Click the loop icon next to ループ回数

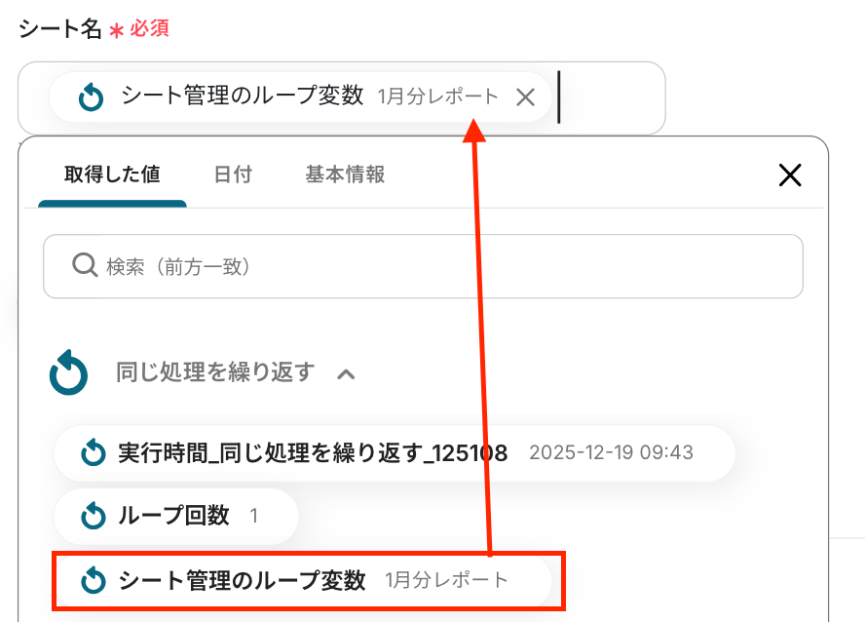(x=94, y=516)
